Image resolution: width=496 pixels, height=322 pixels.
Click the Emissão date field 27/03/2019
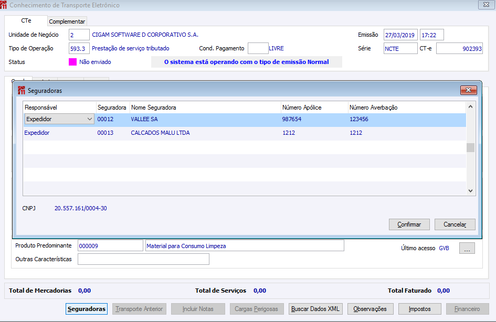pyautogui.click(x=400, y=35)
